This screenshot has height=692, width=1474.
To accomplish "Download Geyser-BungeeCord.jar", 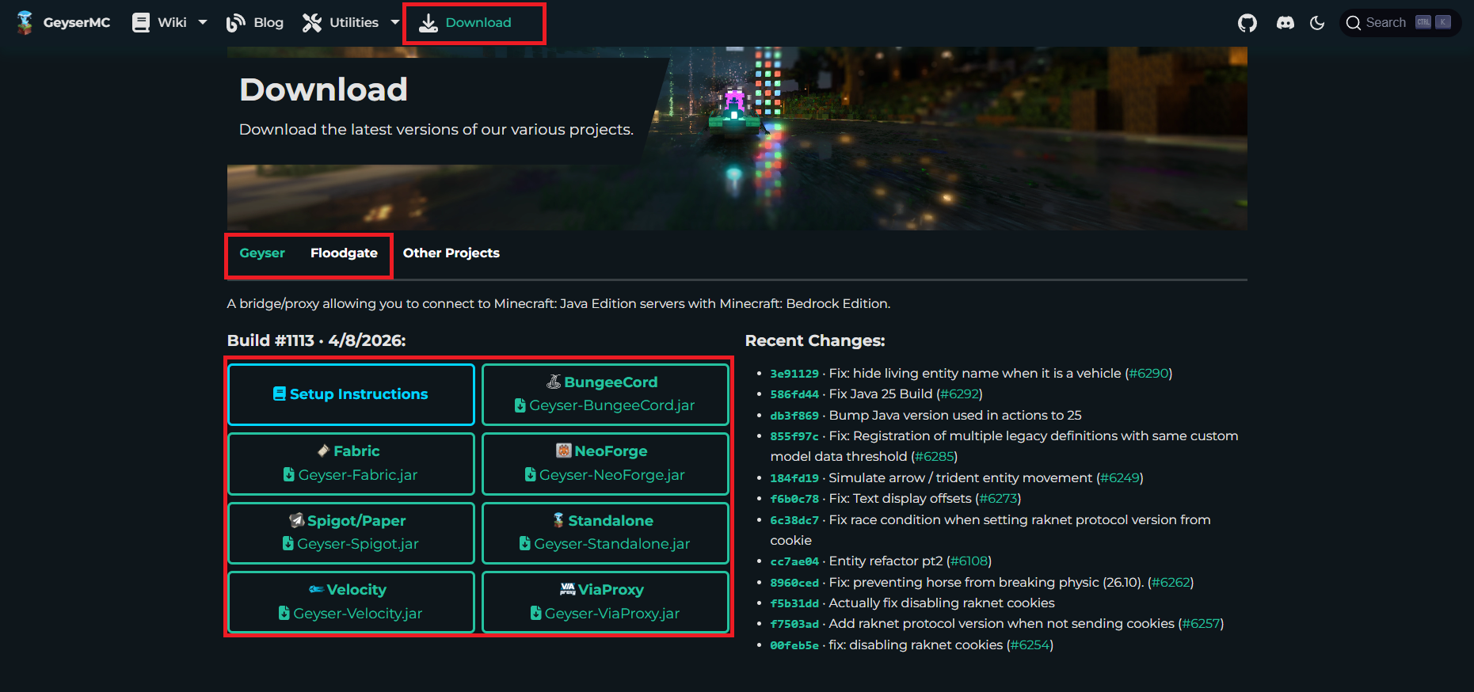I will pyautogui.click(x=605, y=394).
